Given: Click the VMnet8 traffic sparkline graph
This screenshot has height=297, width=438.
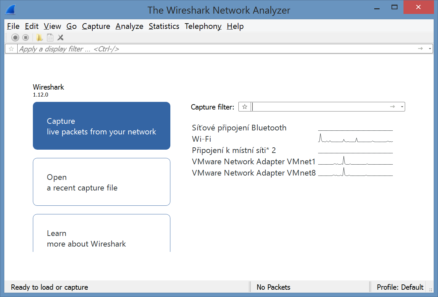Looking at the screenshot, I should pos(355,172).
